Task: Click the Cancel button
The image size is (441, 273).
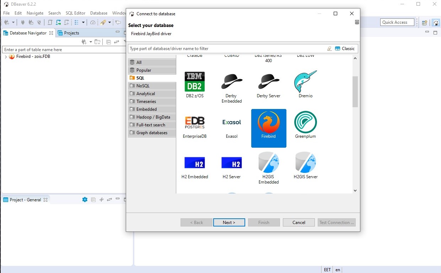Action: (x=299, y=223)
